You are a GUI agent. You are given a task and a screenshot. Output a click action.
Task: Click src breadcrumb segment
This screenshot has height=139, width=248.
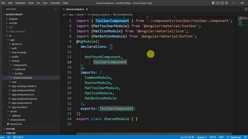64,15
